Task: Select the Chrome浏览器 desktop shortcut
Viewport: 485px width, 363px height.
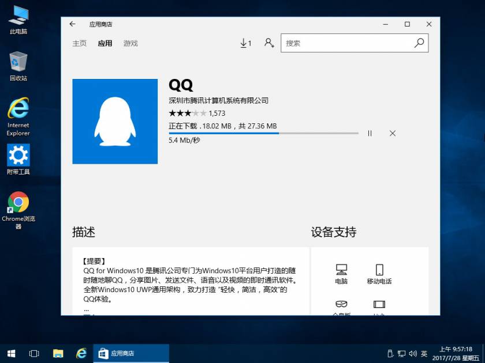Action: [18, 210]
